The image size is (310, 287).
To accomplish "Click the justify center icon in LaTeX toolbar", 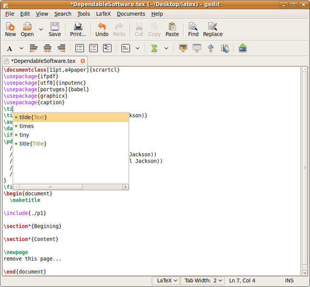I will [x=47, y=48].
